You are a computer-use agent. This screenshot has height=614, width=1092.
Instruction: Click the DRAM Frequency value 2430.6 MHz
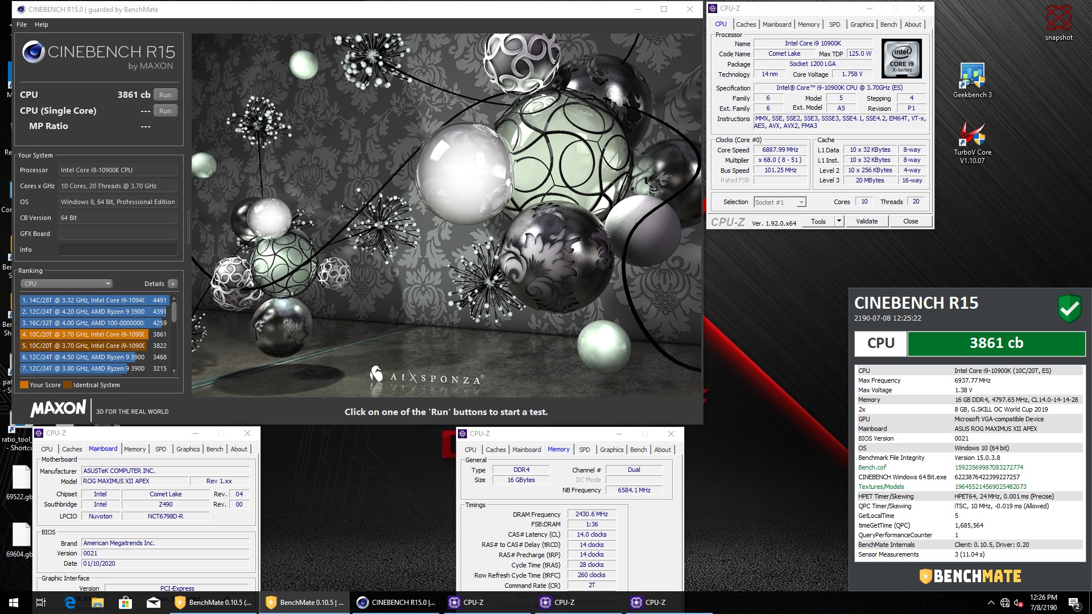pyautogui.click(x=591, y=514)
